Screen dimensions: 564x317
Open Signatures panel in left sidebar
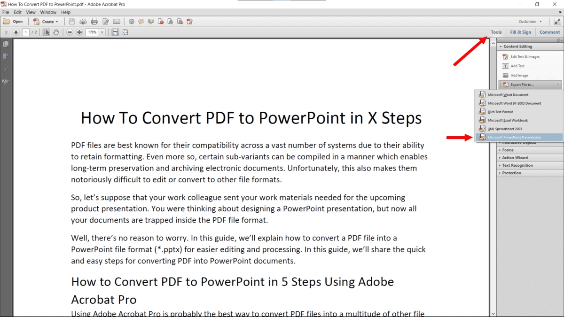[6, 82]
